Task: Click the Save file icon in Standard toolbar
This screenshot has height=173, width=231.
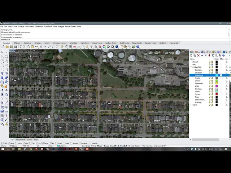Action: (x=12, y=46)
